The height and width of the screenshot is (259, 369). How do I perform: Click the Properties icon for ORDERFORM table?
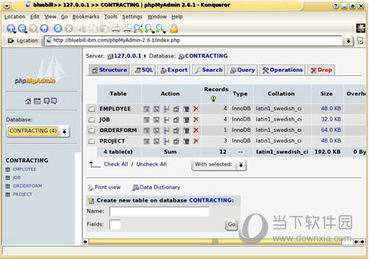[176, 131]
